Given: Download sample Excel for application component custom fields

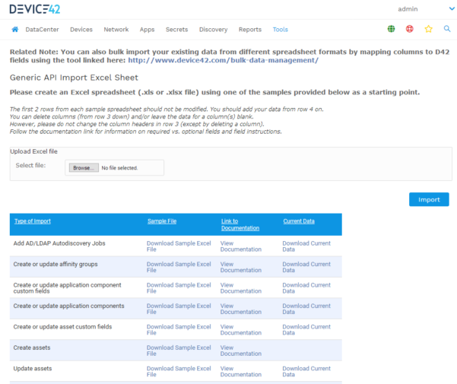Looking at the screenshot, I should tap(179, 288).
